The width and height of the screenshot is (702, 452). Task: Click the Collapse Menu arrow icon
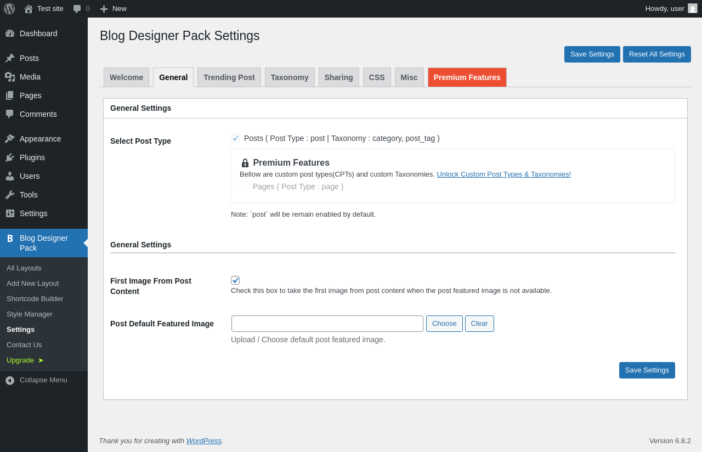tap(10, 380)
